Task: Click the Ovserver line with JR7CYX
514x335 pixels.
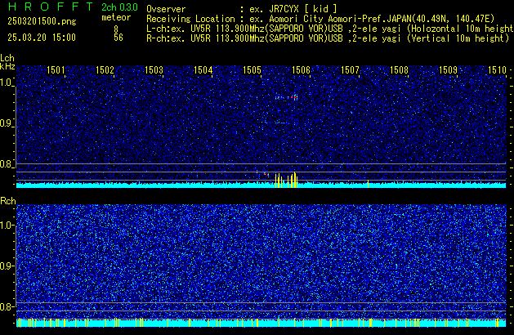Action: pos(242,9)
